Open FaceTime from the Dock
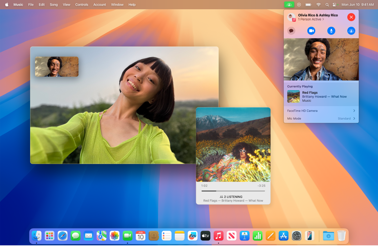The height and width of the screenshot is (246, 378). point(128,236)
